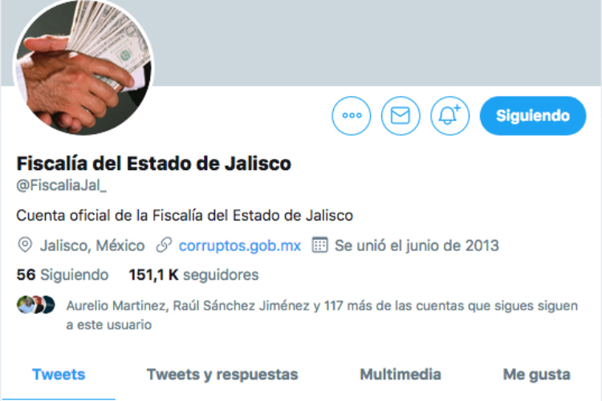This screenshot has height=401, width=602.
Task: Open the Tweets y respuestas tab
Action: pyautogui.click(x=222, y=375)
